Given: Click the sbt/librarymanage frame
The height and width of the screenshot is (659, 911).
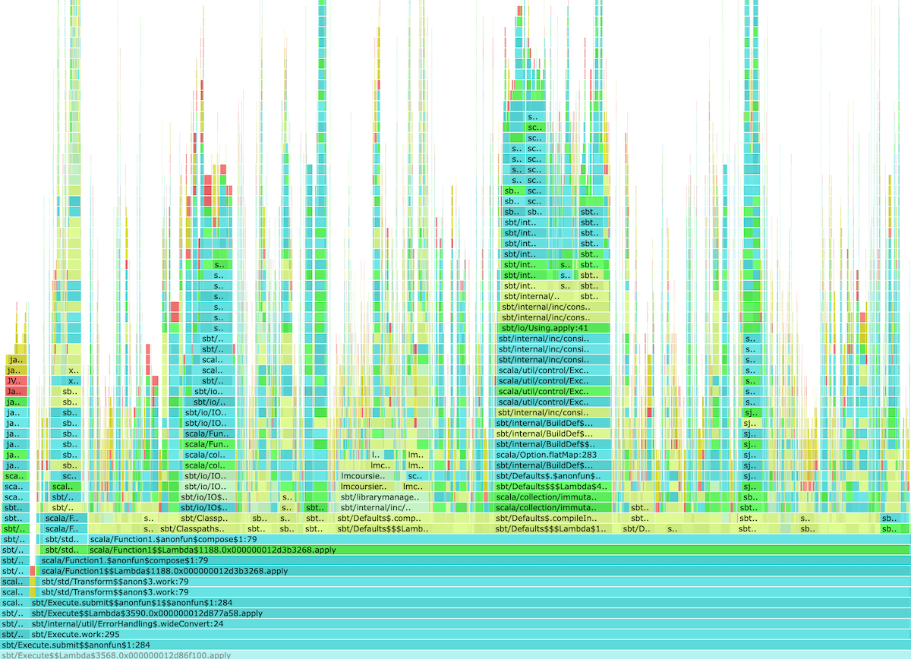Looking at the screenshot, I should (380, 497).
